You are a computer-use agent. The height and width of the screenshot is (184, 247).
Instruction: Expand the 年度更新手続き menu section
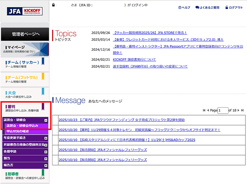point(46,138)
